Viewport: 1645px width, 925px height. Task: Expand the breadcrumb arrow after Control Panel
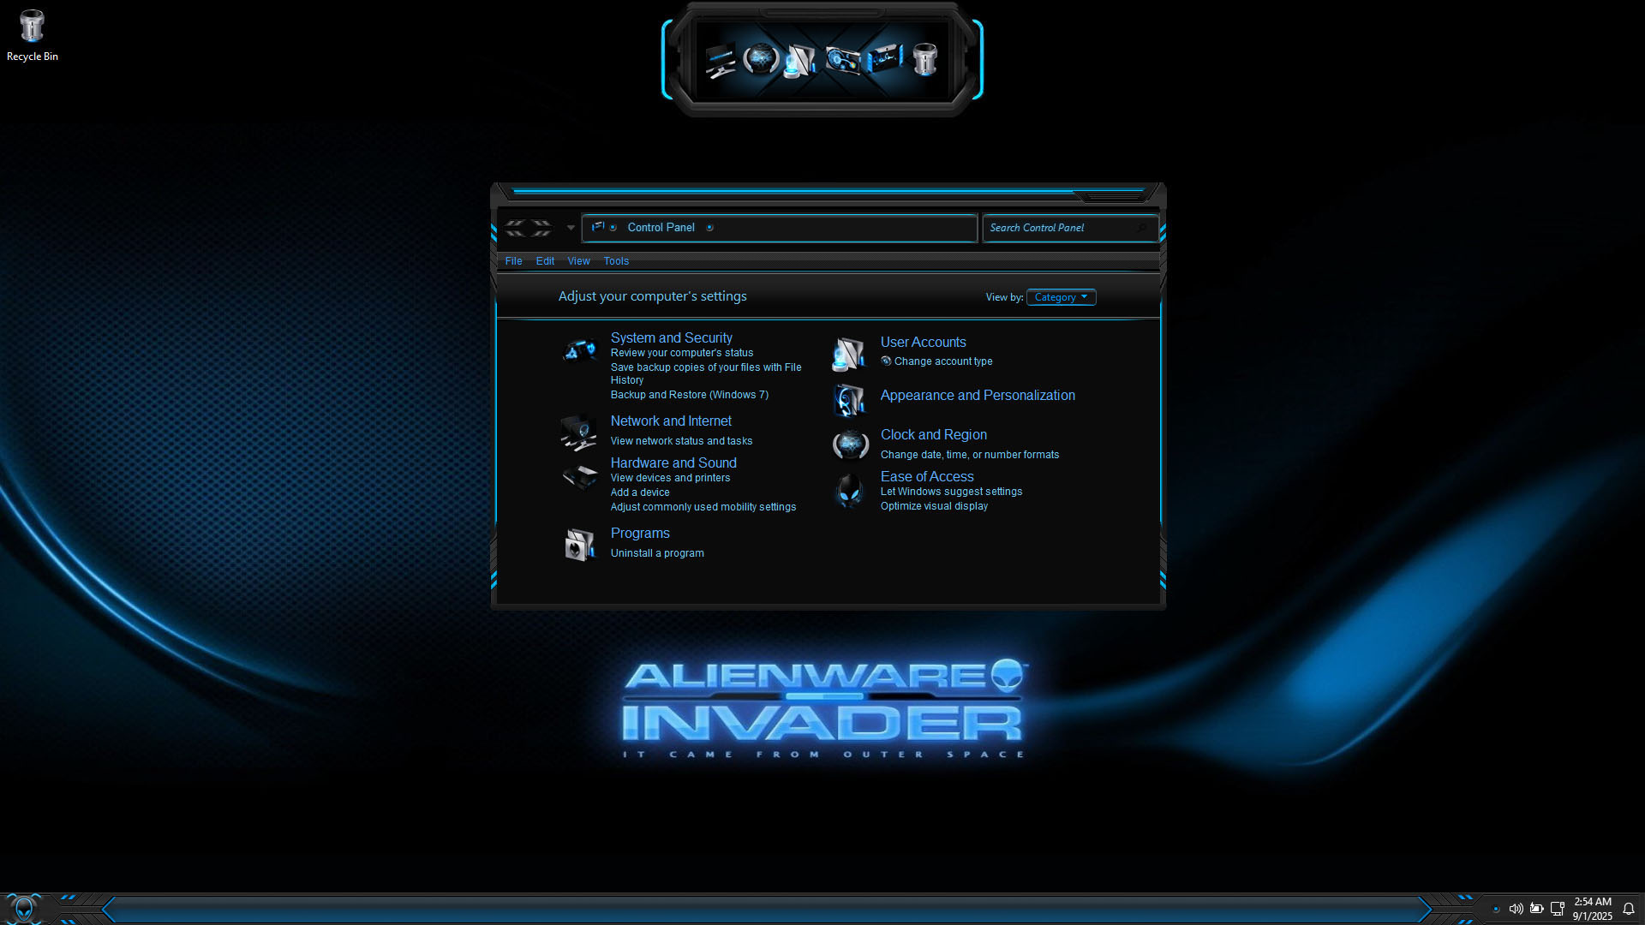click(709, 228)
